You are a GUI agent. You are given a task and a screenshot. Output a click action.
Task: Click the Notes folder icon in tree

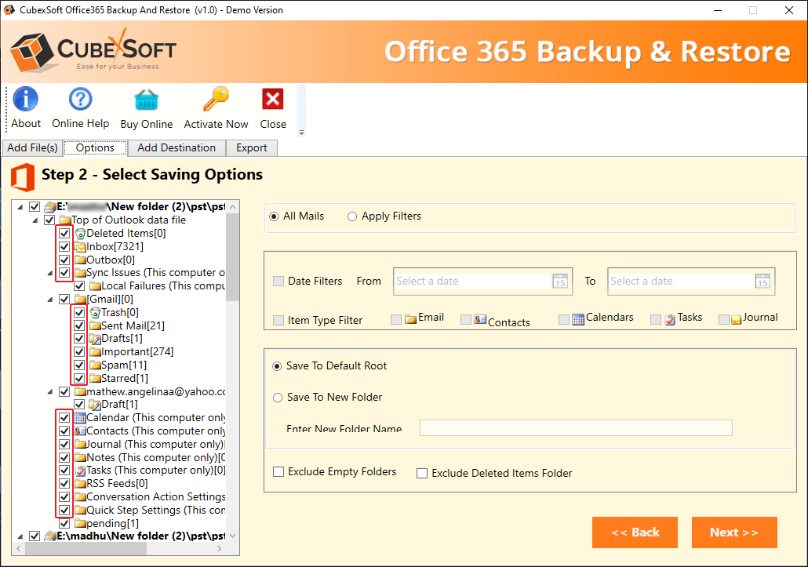80,457
